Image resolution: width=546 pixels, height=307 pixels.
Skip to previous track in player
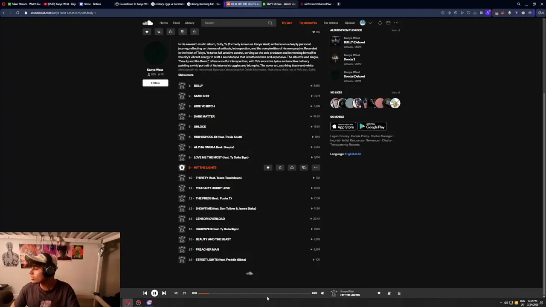pyautogui.click(x=145, y=293)
